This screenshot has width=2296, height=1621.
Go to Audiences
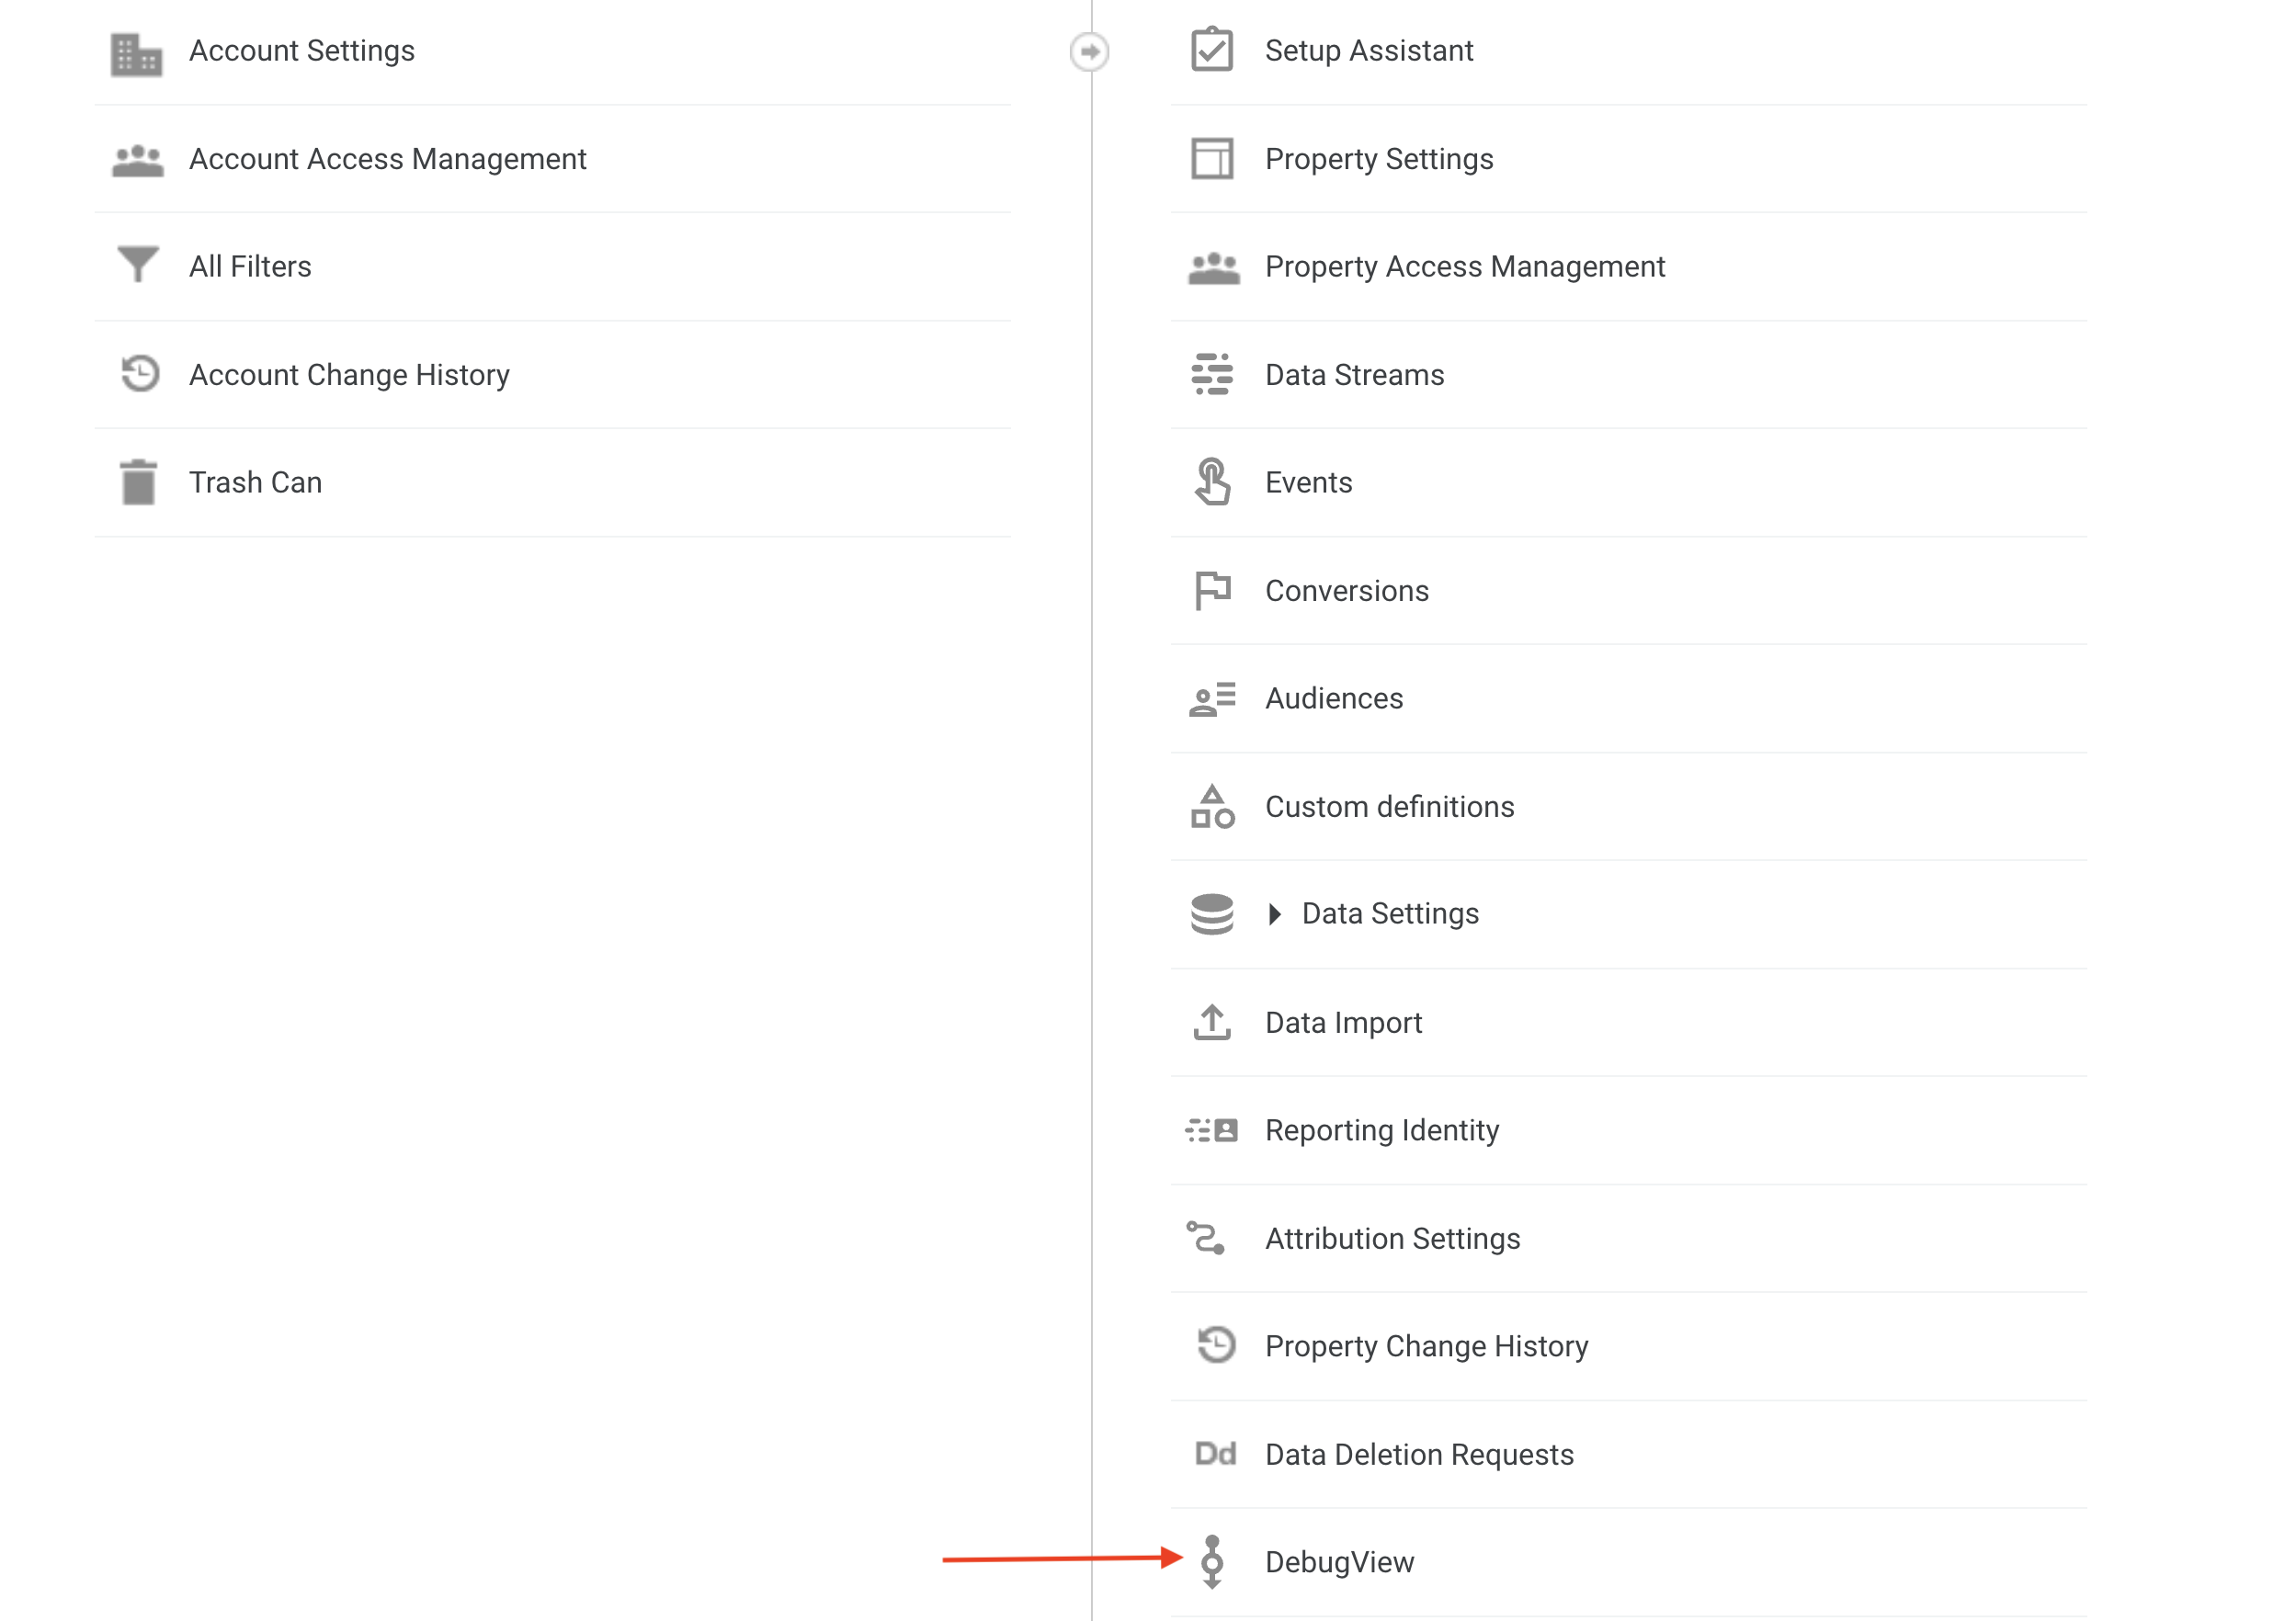pyautogui.click(x=1333, y=698)
